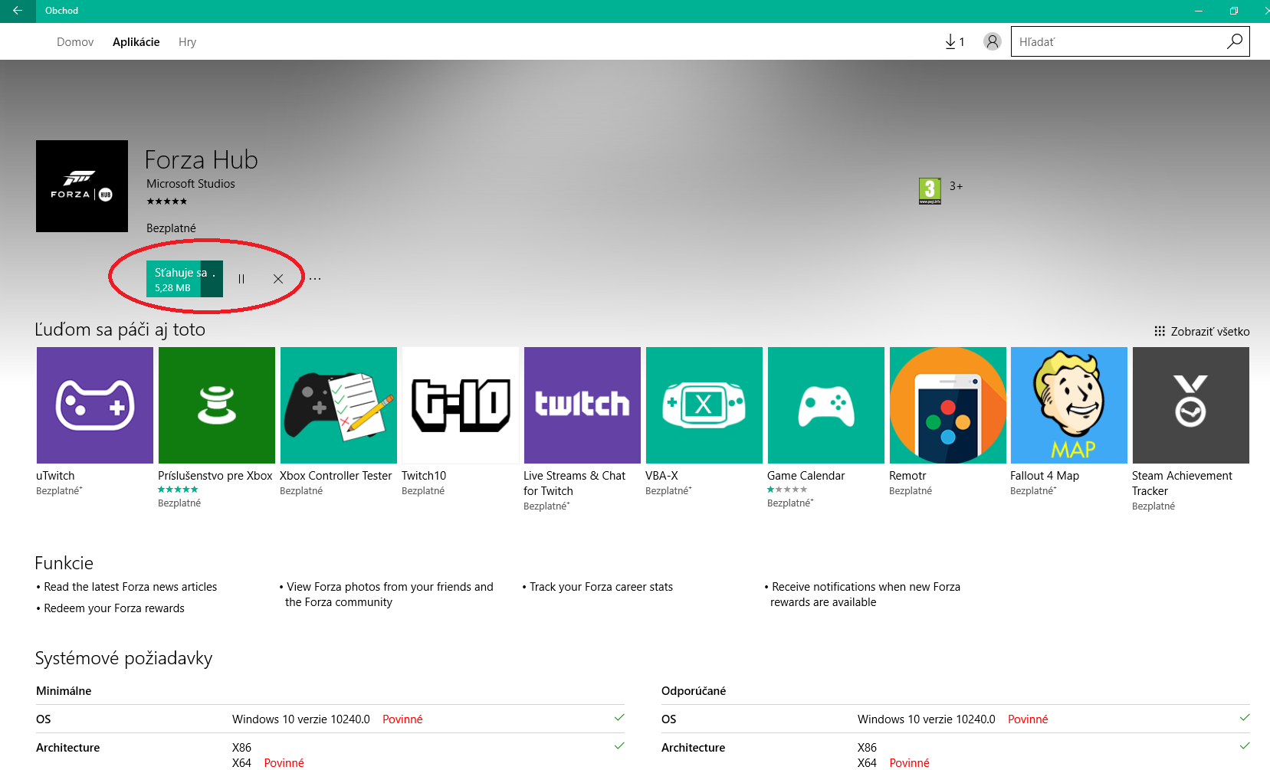Click 'Read the latest Forza news articles'

click(130, 587)
